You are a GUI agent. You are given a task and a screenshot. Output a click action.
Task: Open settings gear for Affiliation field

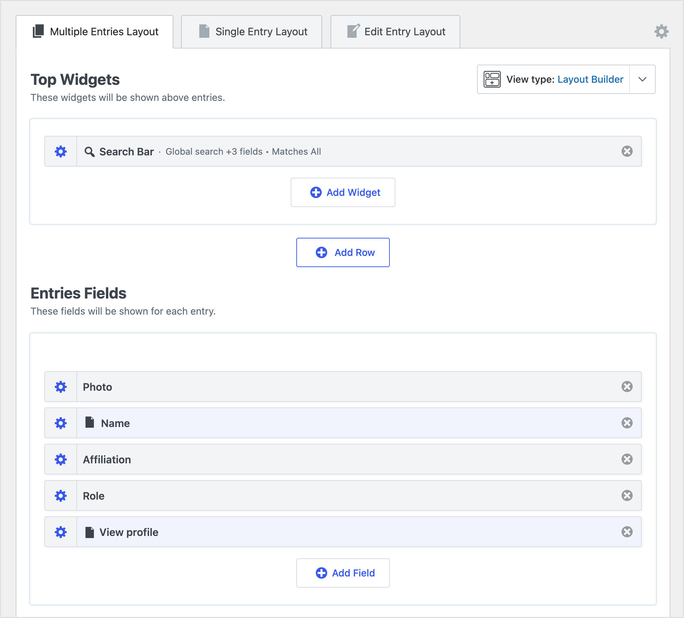(61, 459)
